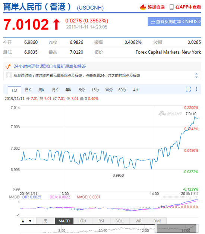Click the DIF: 0.0025 readout
This screenshot has width=205, height=234.
click(x=32, y=197)
